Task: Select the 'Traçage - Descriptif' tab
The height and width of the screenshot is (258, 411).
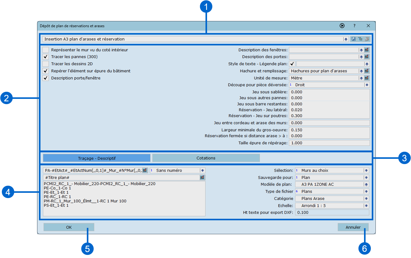Action: pos(97,158)
